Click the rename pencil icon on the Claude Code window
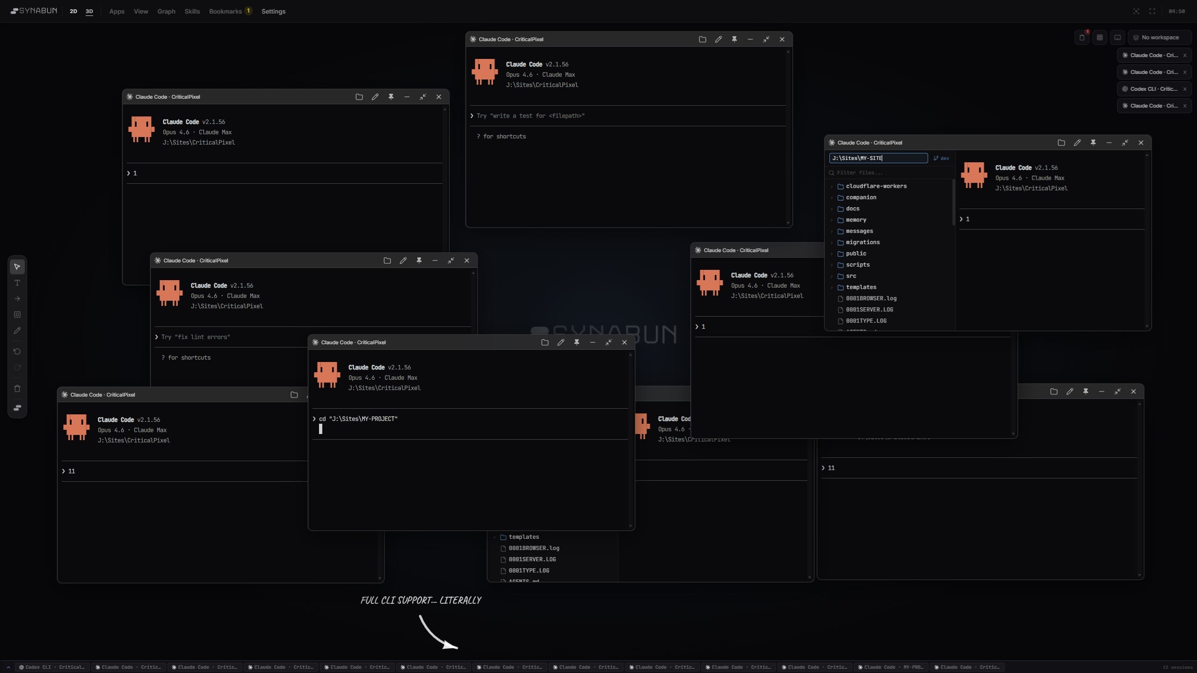This screenshot has width=1197, height=673. (718, 39)
